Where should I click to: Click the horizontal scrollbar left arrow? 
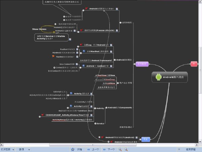2,145
